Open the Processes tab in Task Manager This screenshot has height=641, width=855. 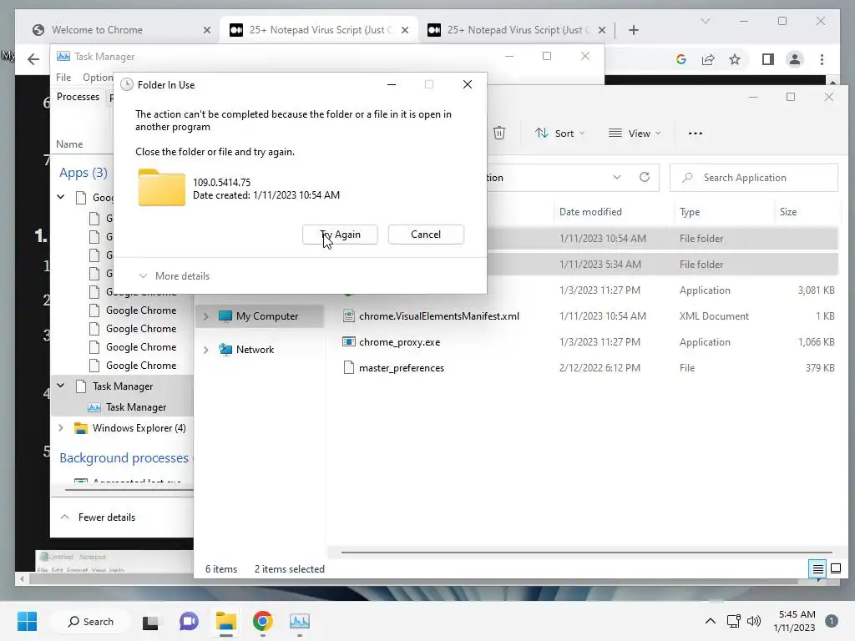click(x=78, y=97)
